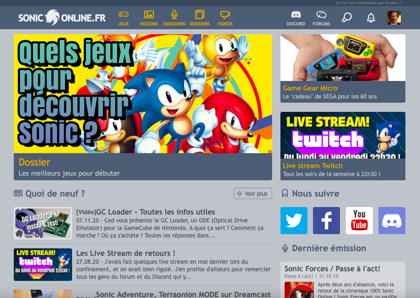Click the Quoi de neuf heading
The image size is (420, 298).
pyautogui.click(x=55, y=193)
